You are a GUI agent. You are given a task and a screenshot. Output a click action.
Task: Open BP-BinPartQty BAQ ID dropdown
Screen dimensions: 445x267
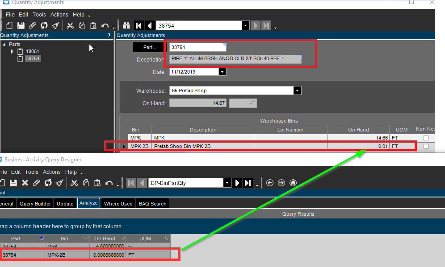[227, 183]
